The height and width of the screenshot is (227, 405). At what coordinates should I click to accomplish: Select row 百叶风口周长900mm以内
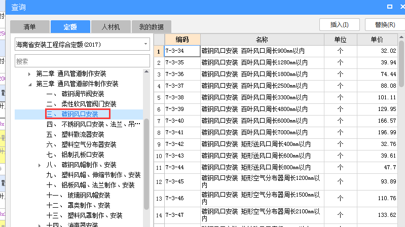[262, 51]
